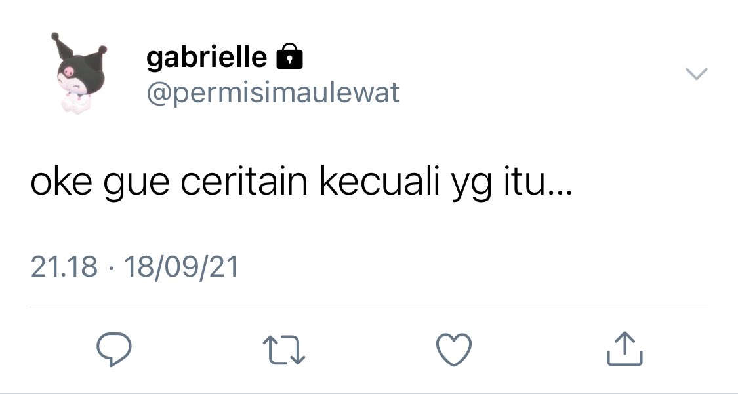
Task: Click the display name gabrielle
Action: (x=207, y=58)
